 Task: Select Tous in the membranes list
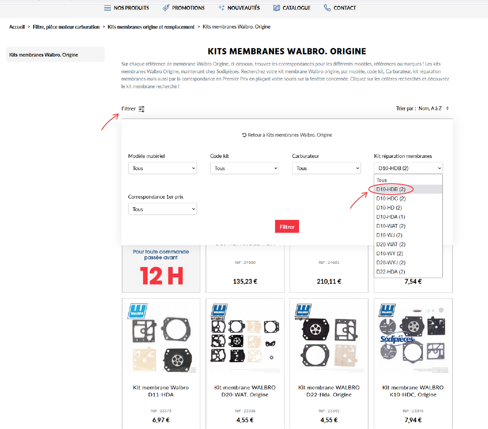408,180
